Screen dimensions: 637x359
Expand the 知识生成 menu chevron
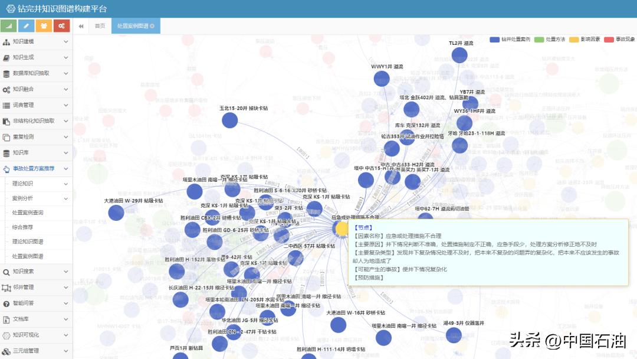click(66, 57)
